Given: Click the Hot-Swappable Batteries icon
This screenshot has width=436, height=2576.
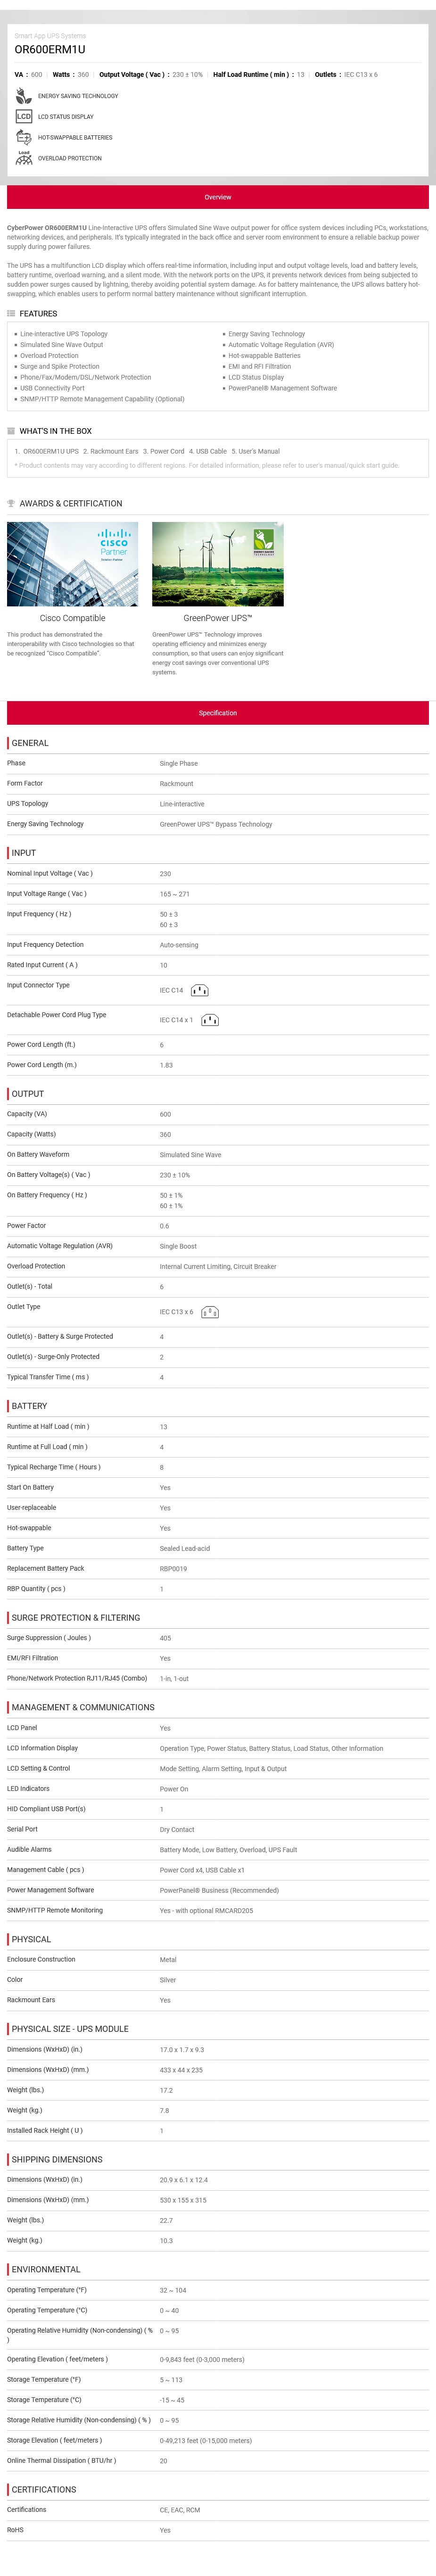Looking at the screenshot, I should tap(23, 137).
